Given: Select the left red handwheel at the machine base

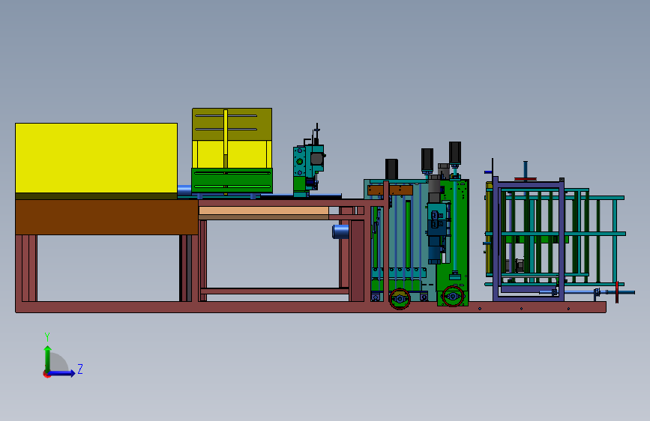Looking at the screenshot, I should coord(400,298).
